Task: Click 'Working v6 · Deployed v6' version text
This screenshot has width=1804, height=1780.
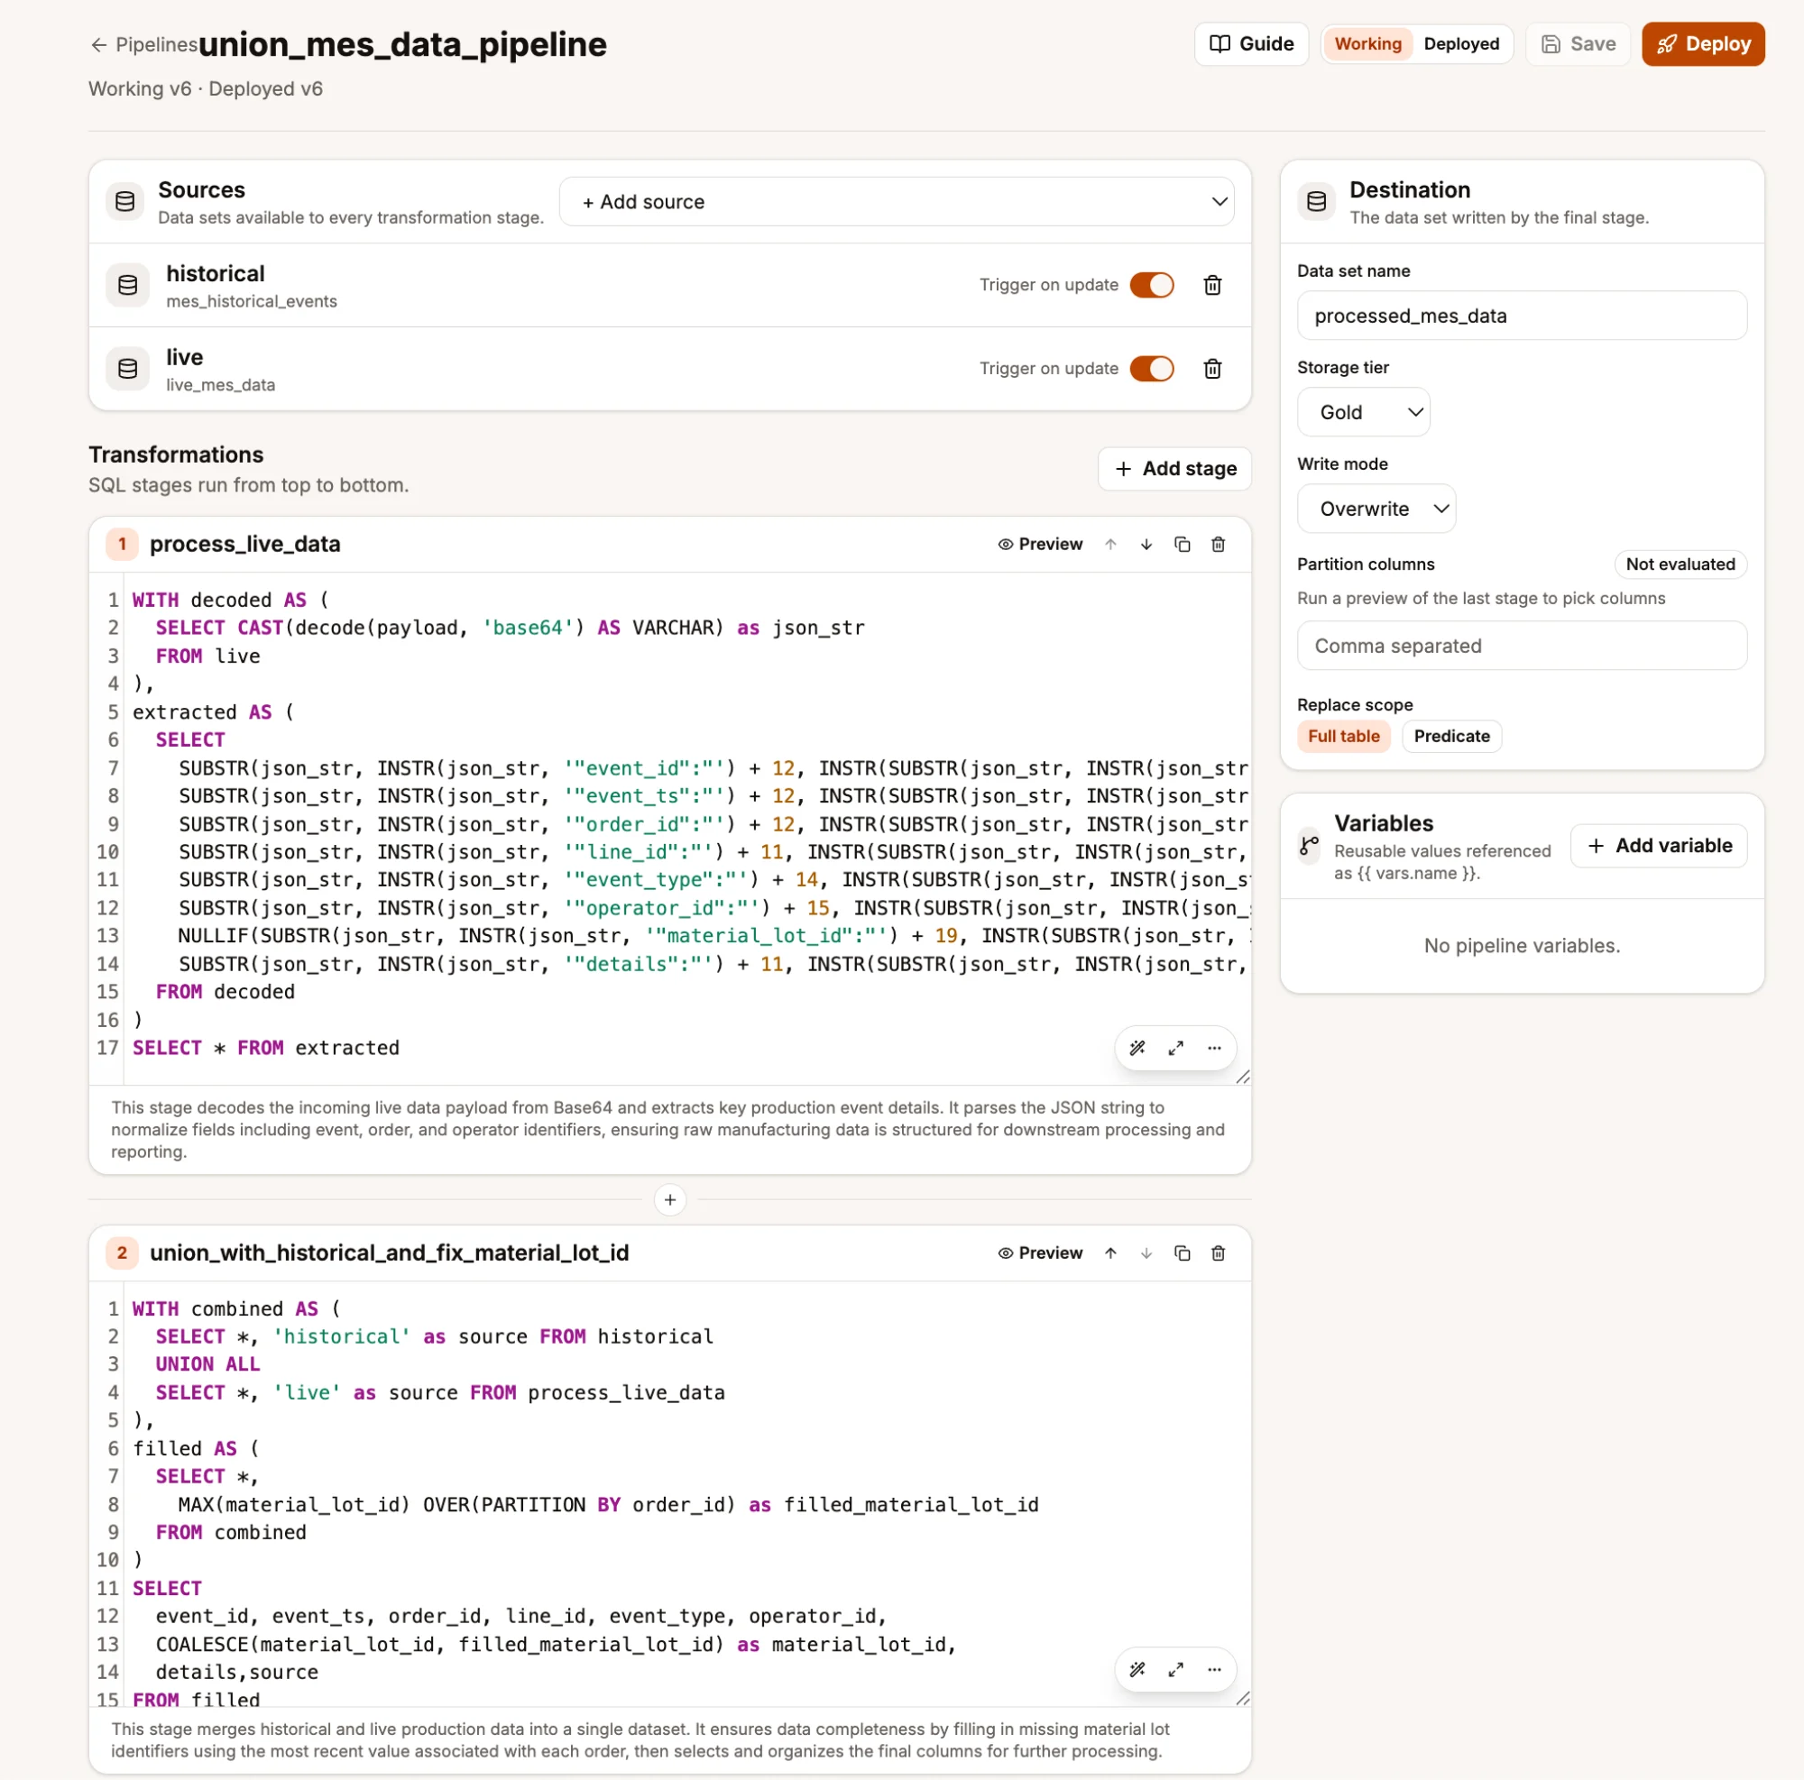Action: [x=206, y=88]
